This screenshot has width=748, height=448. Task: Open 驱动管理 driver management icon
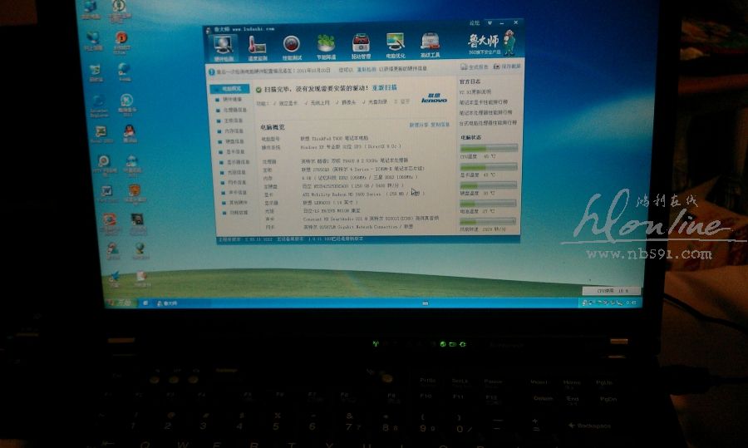click(361, 47)
